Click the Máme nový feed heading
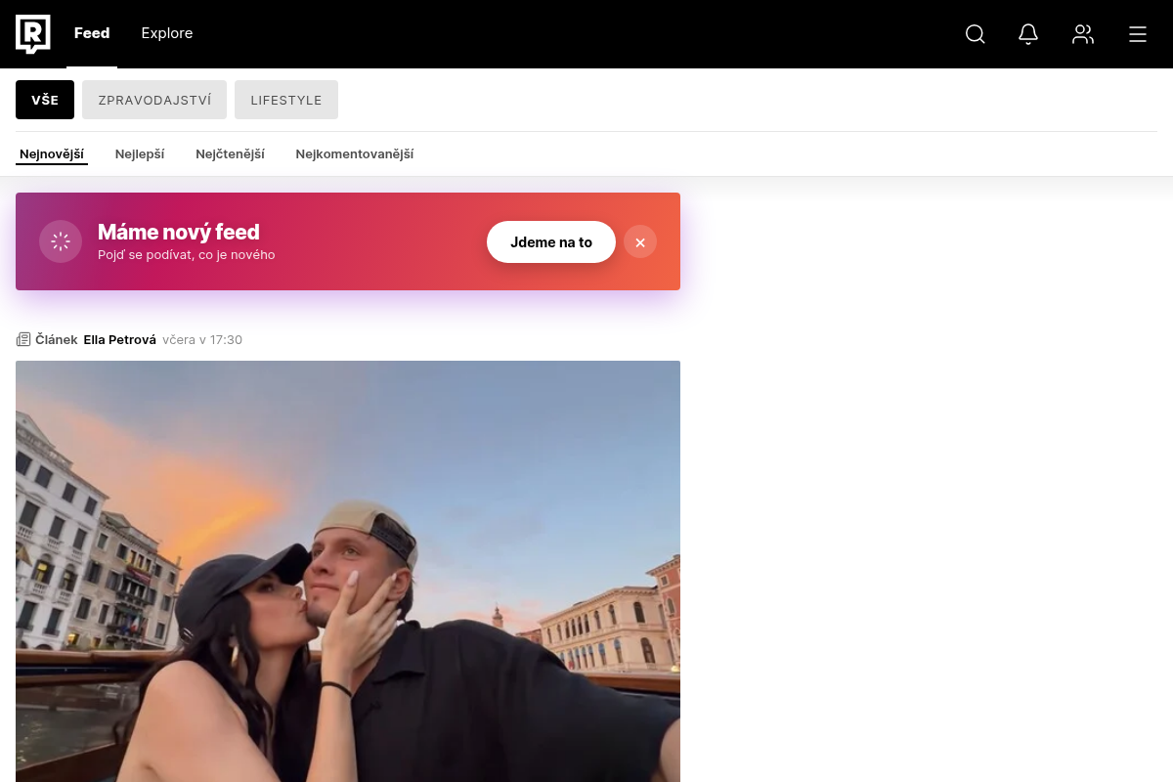This screenshot has height=782, width=1173. click(179, 232)
